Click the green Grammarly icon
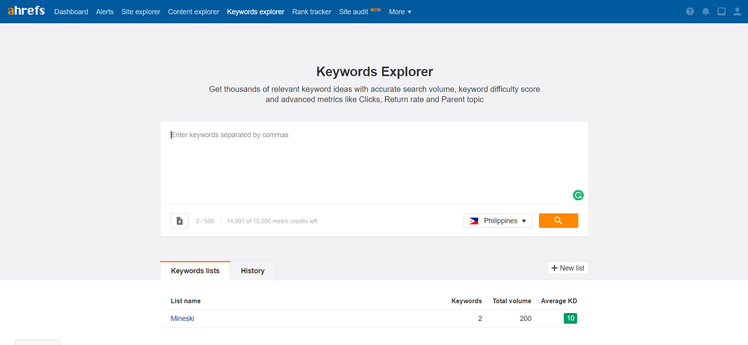This screenshot has width=748, height=345. point(578,195)
